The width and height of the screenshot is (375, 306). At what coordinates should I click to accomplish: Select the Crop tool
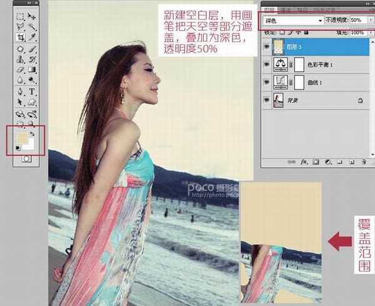(20, 37)
